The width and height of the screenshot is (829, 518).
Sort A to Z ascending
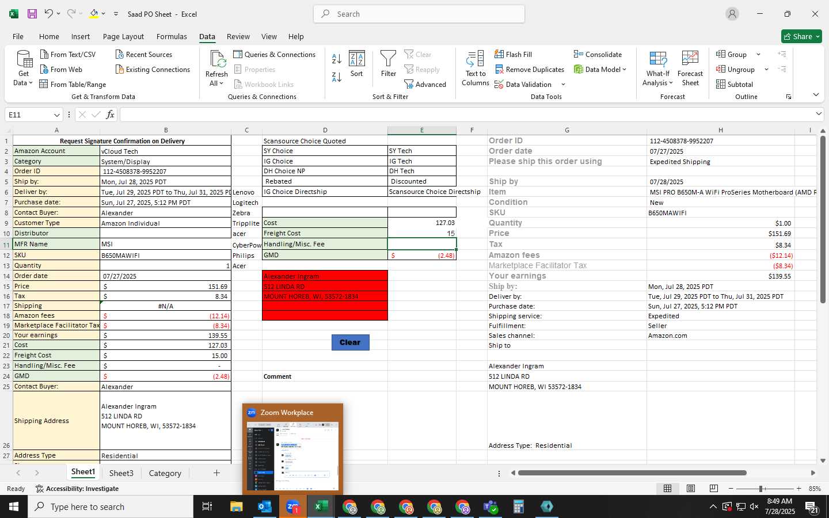coord(337,59)
